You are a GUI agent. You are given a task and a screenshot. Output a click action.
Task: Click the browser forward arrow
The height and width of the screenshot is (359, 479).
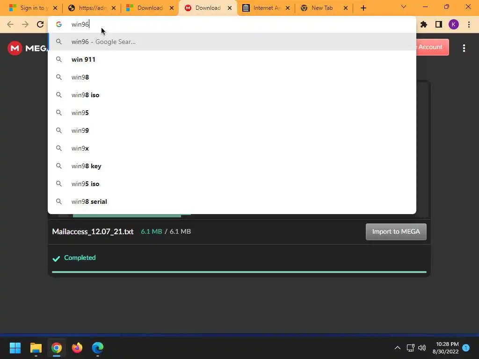(x=25, y=24)
